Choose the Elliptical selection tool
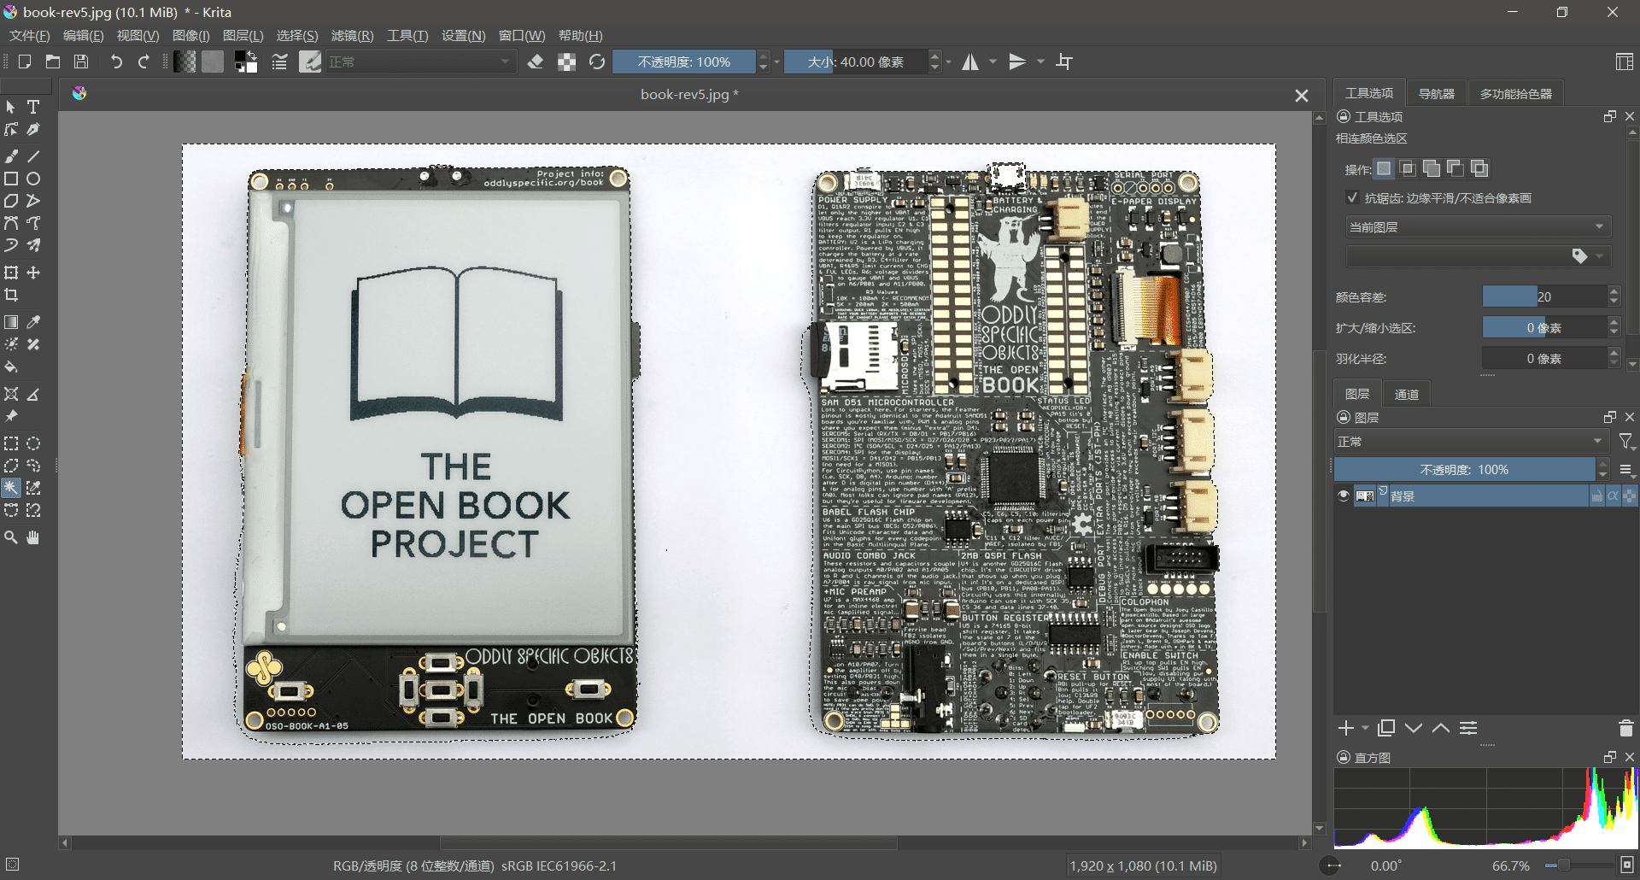This screenshot has height=880, width=1640. [33, 443]
